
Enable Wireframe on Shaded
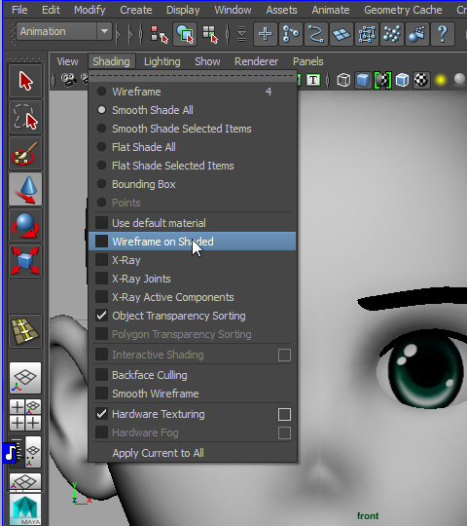pyautogui.click(x=192, y=242)
